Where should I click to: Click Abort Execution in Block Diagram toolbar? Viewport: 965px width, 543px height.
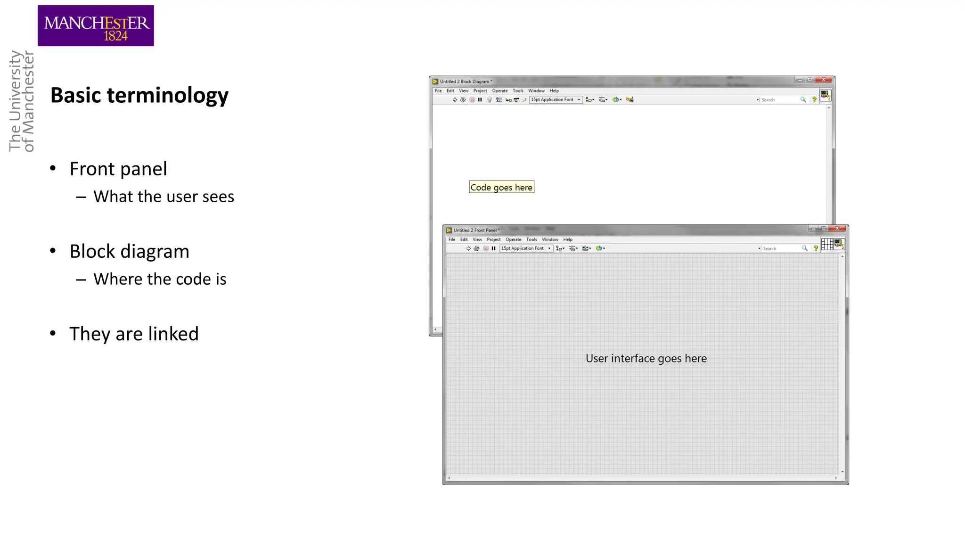point(472,99)
